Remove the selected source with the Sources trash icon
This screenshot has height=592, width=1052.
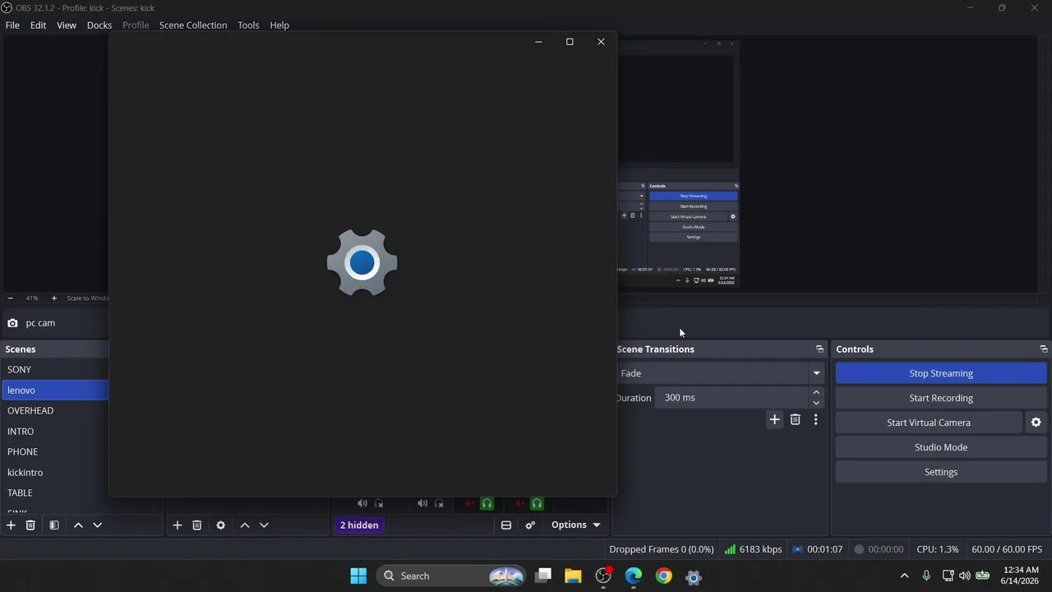click(196, 525)
